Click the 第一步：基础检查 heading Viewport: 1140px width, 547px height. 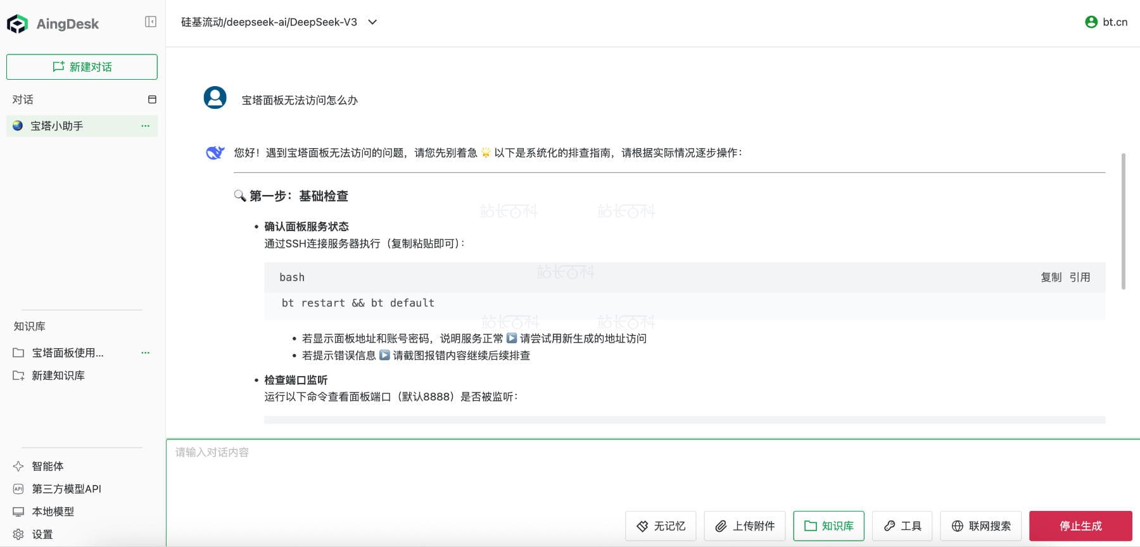tap(298, 196)
